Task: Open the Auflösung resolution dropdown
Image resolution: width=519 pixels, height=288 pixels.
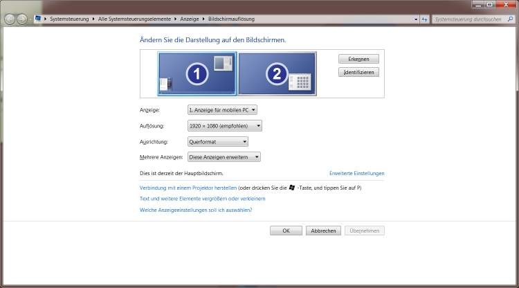Action: tap(225, 126)
